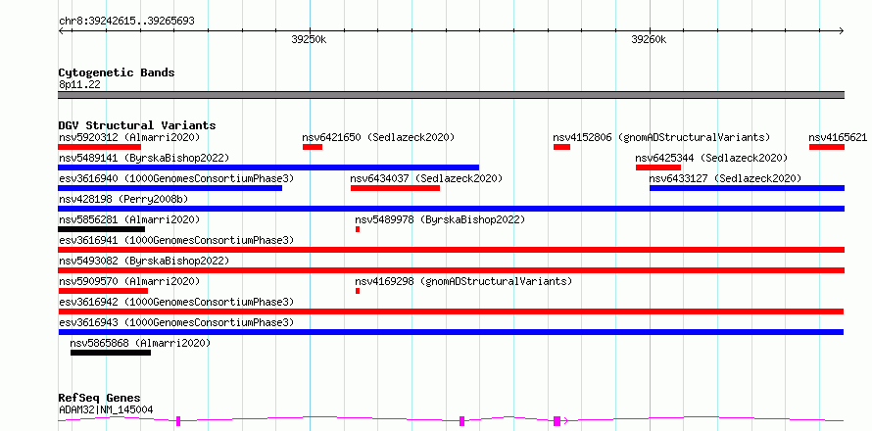Click the left arrowhead of the ruler
This screenshot has width=872, height=431.
pos(61,30)
